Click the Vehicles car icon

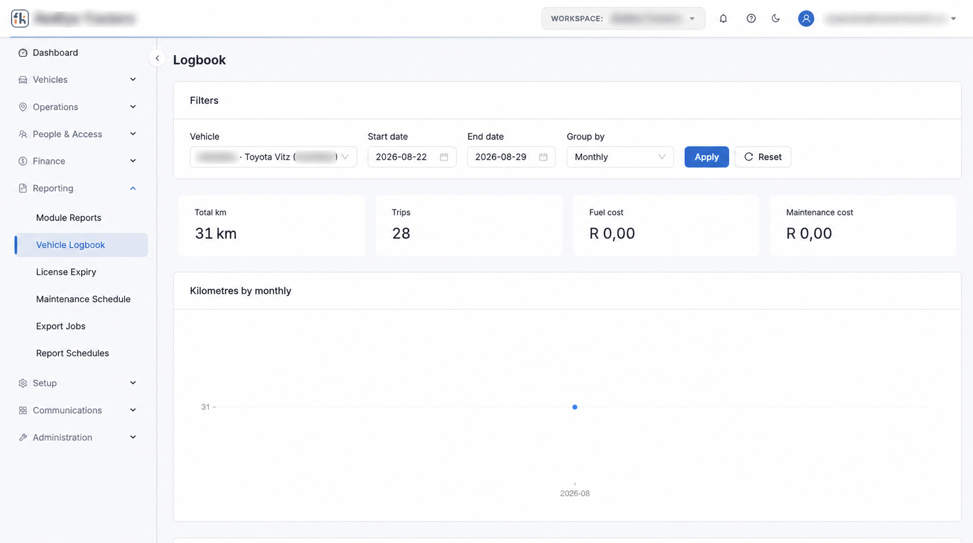[23, 80]
